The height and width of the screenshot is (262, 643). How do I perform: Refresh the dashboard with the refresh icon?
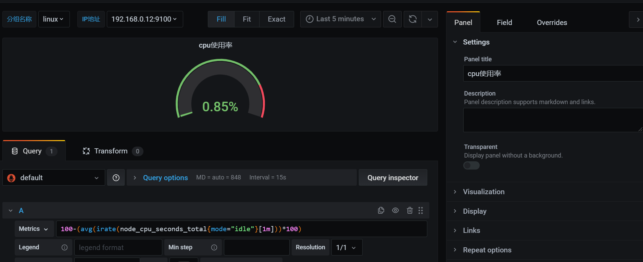[413, 19]
